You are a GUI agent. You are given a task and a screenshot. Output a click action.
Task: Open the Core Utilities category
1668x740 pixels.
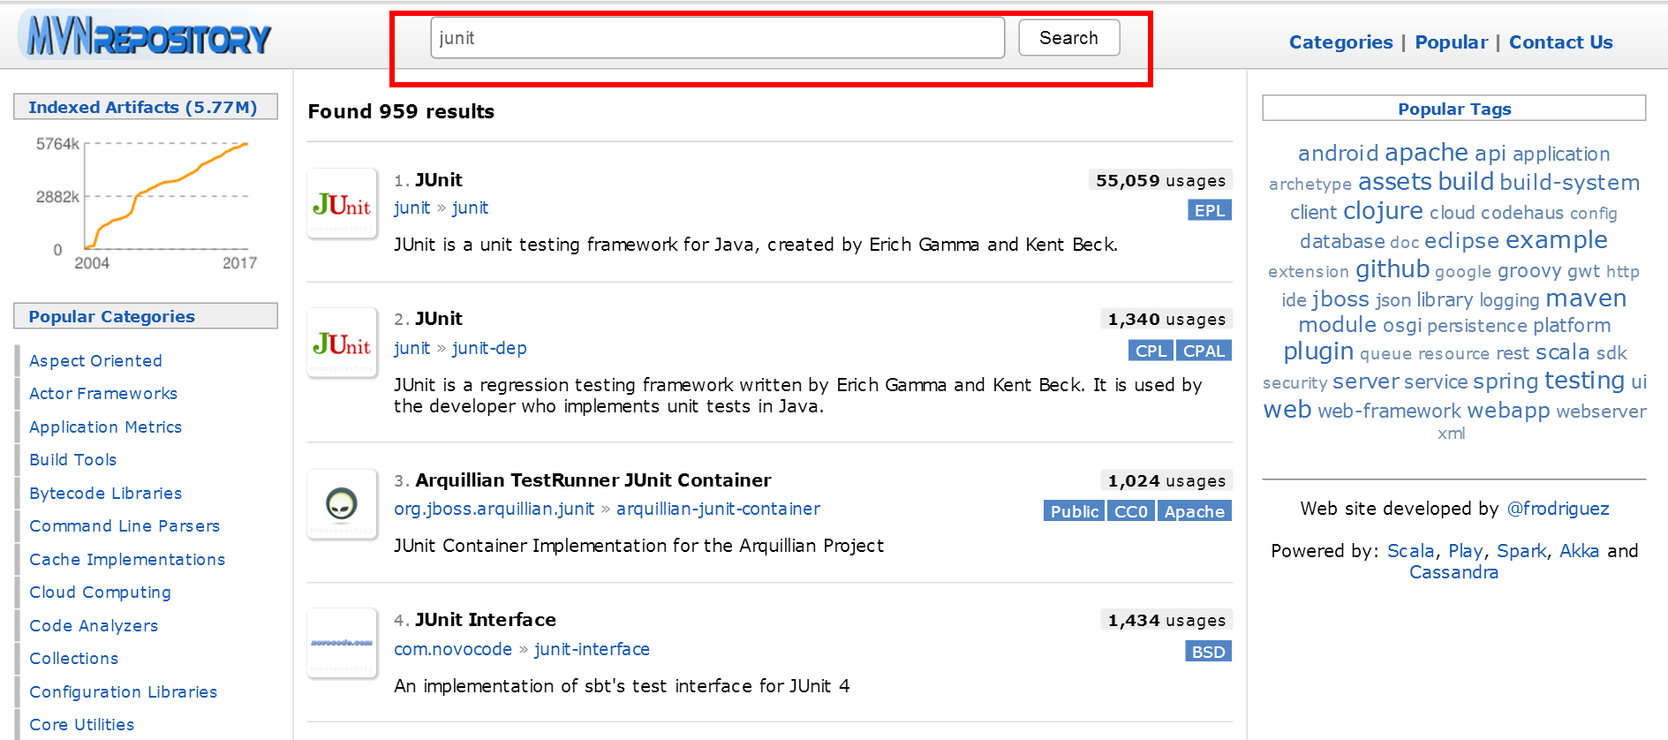[x=81, y=724]
